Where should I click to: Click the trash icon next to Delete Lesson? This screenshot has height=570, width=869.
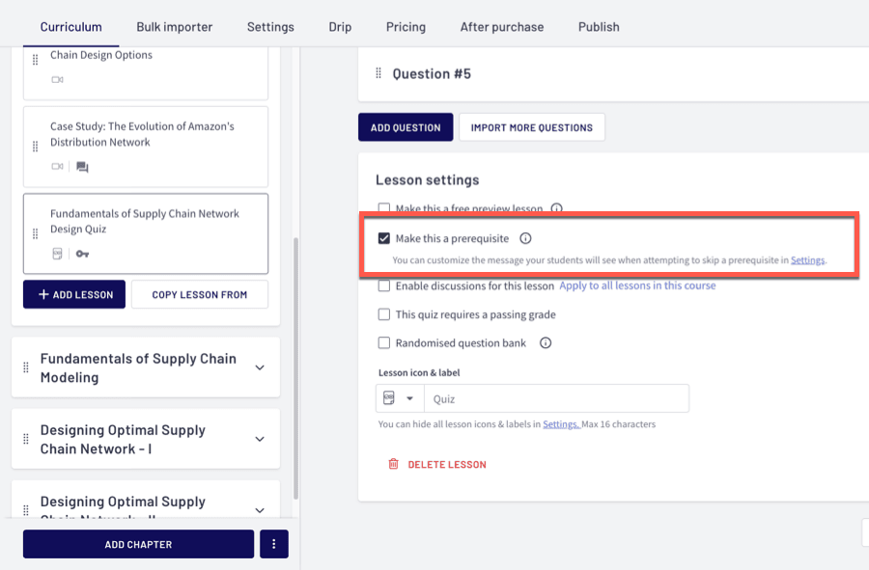pyautogui.click(x=393, y=464)
